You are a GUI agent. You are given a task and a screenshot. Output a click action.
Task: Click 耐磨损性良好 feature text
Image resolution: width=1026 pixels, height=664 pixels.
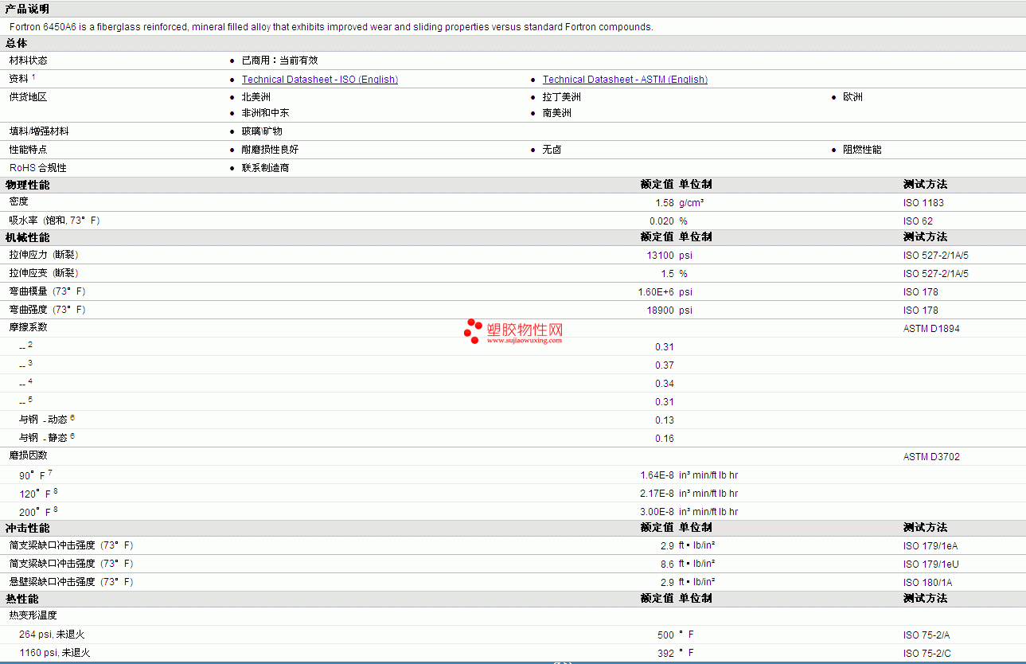(x=271, y=150)
